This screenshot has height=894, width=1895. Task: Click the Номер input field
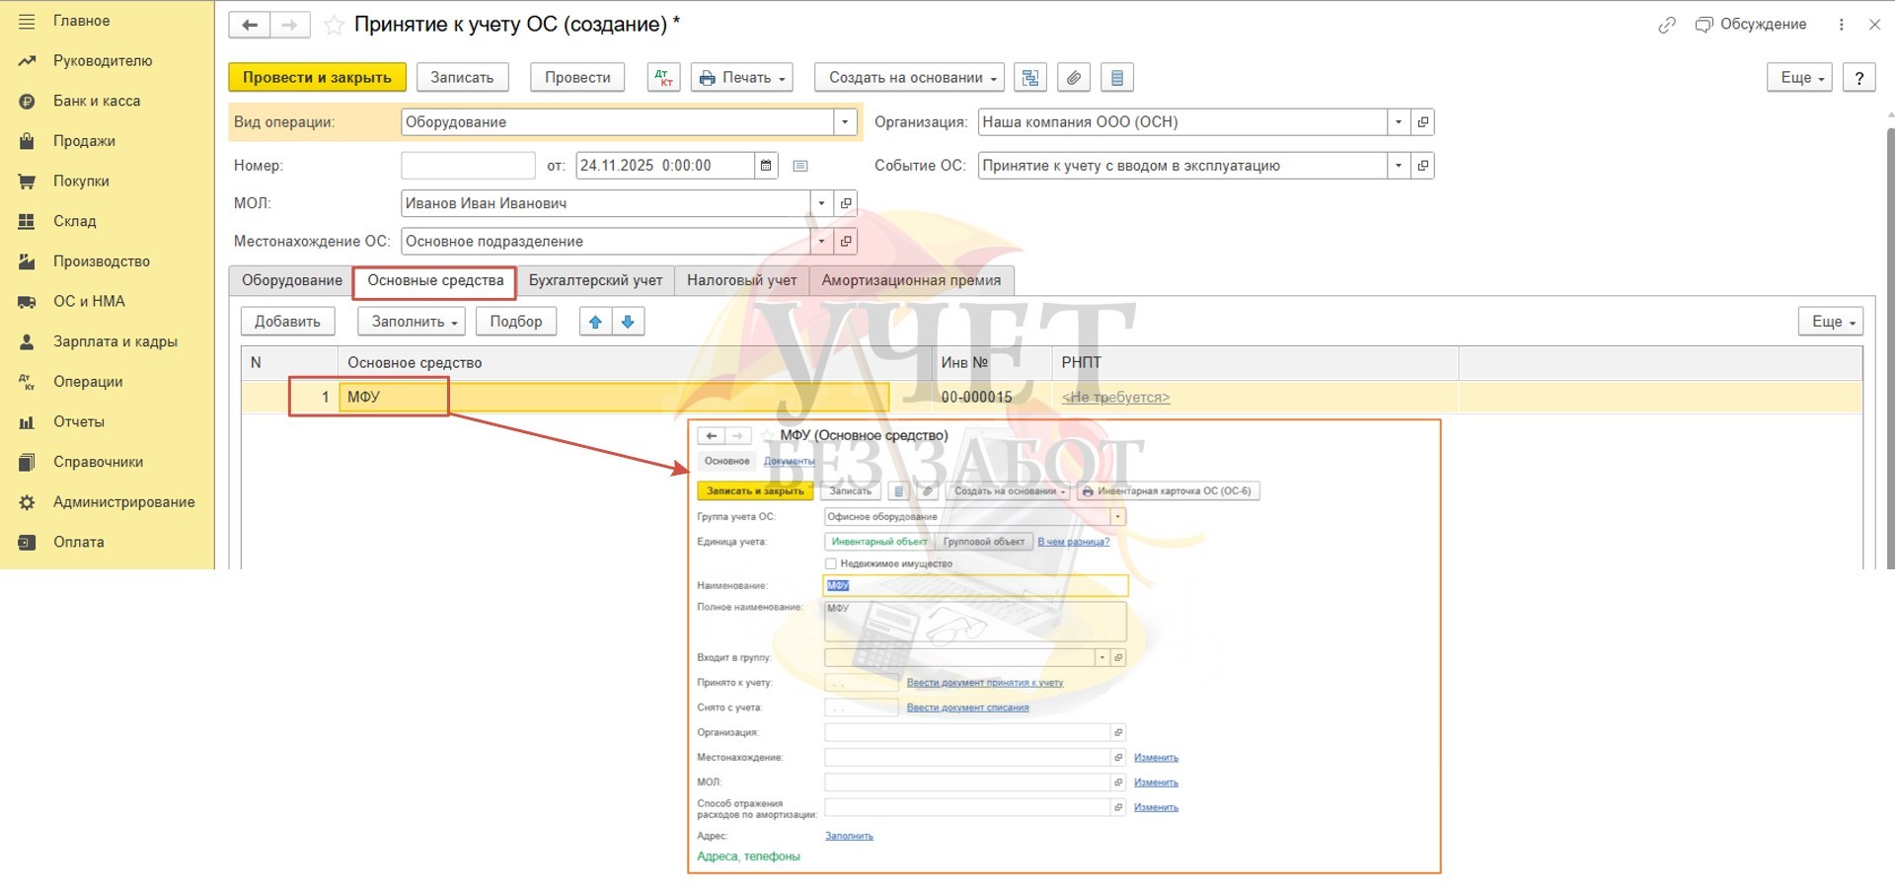[468, 166]
